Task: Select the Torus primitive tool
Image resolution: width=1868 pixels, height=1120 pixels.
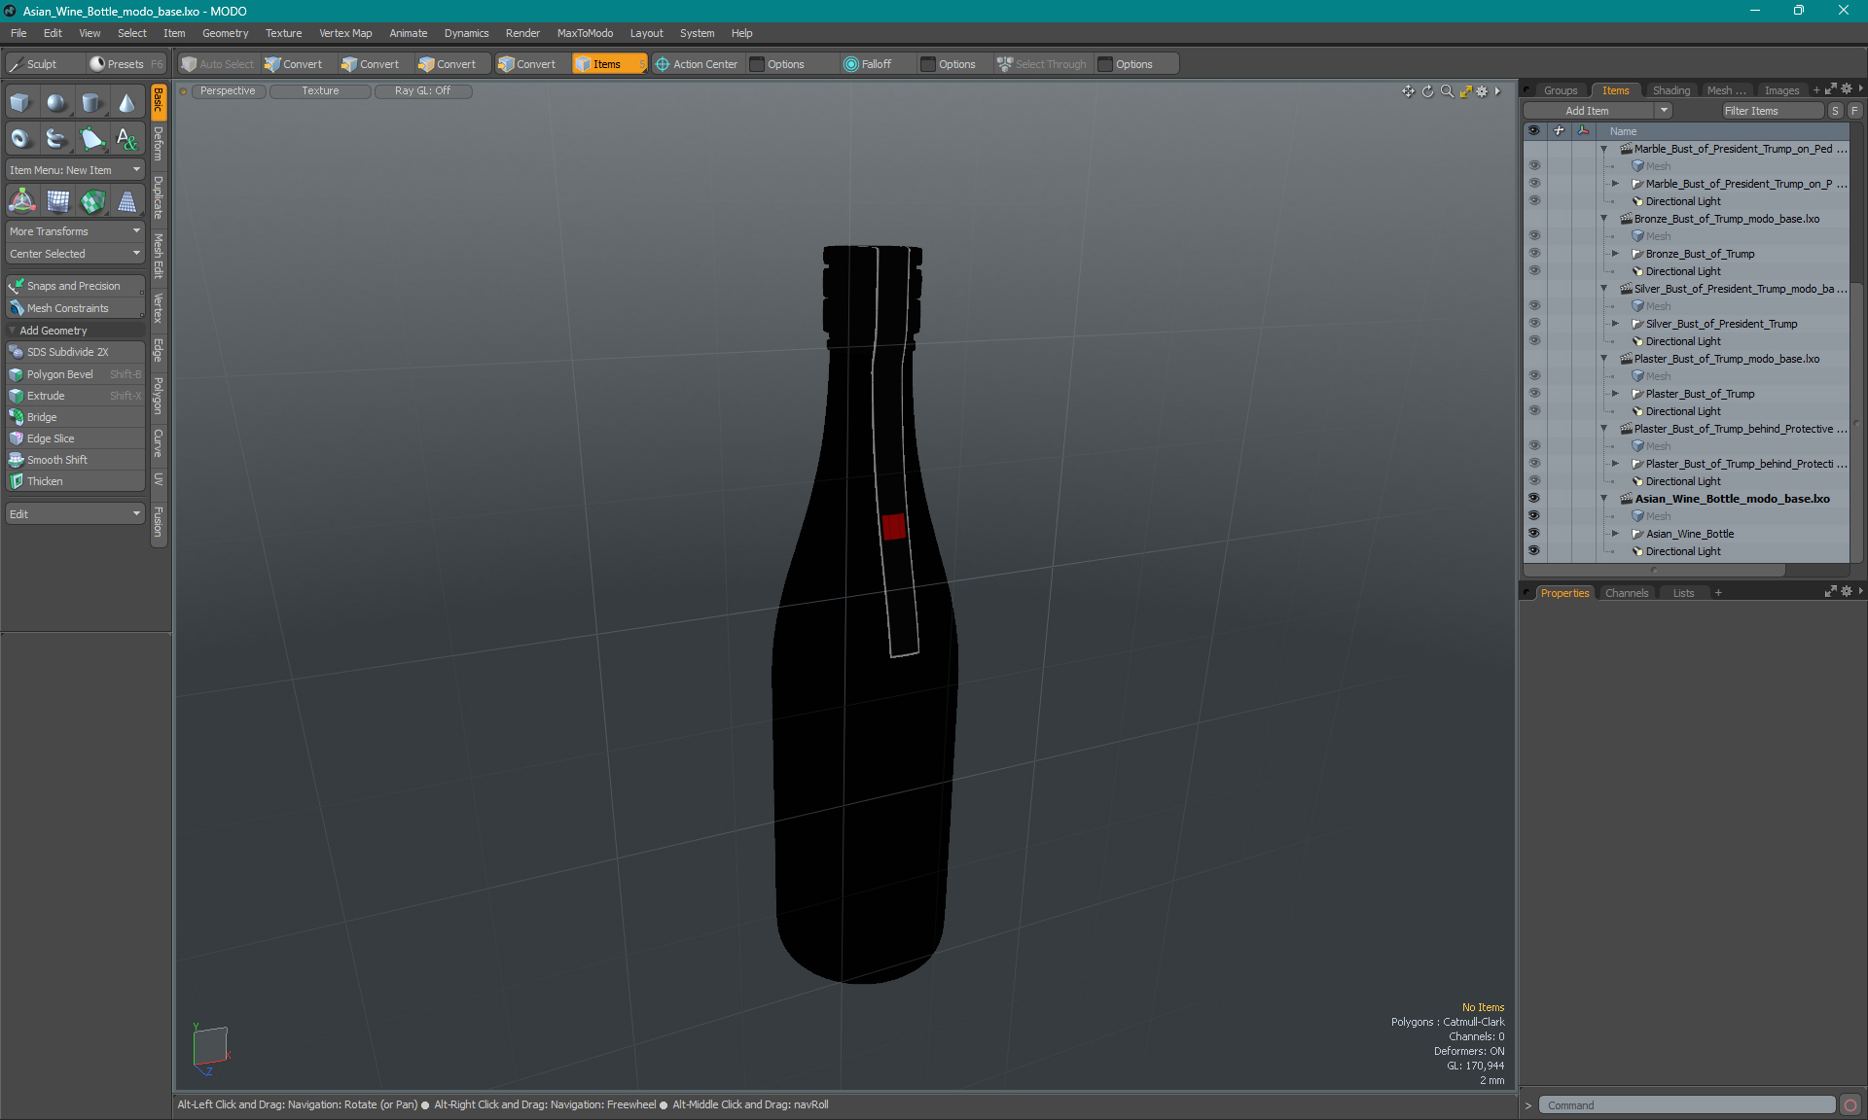Action: 20,139
